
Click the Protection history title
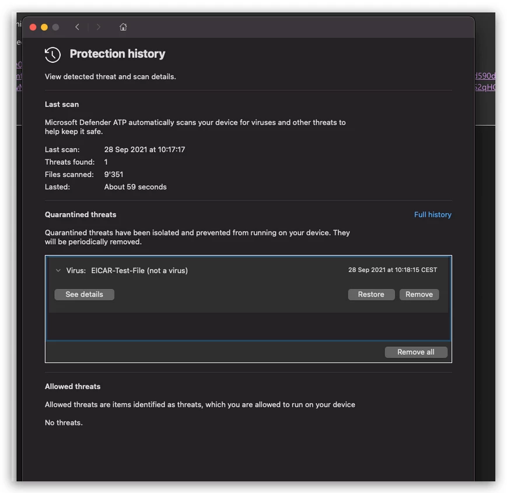[117, 54]
